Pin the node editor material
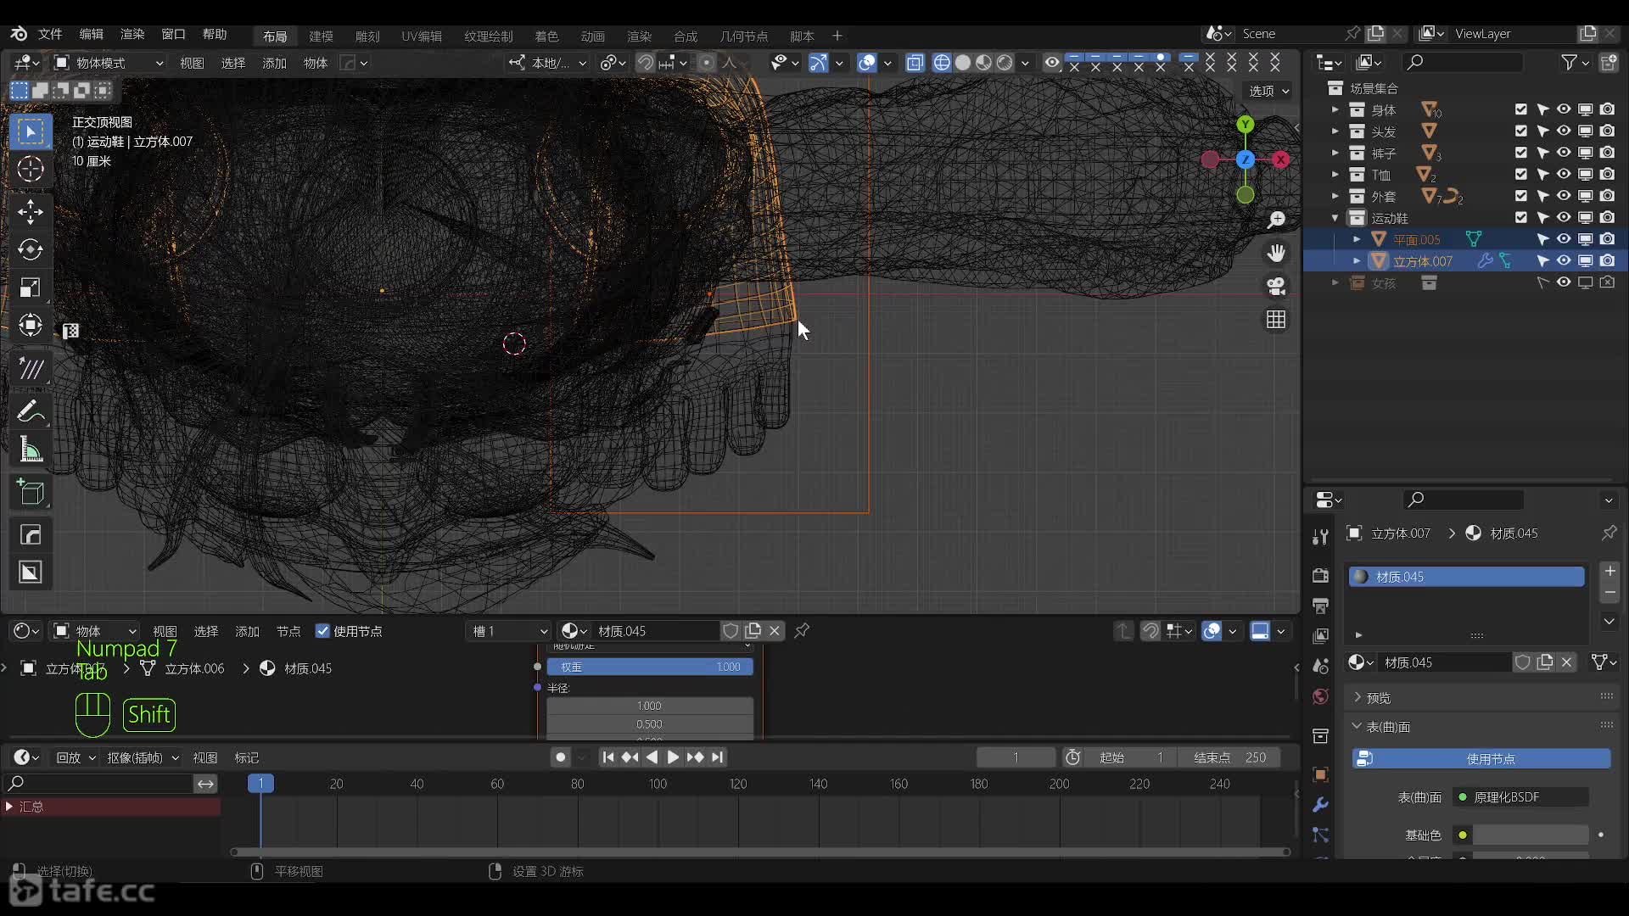 point(802,630)
